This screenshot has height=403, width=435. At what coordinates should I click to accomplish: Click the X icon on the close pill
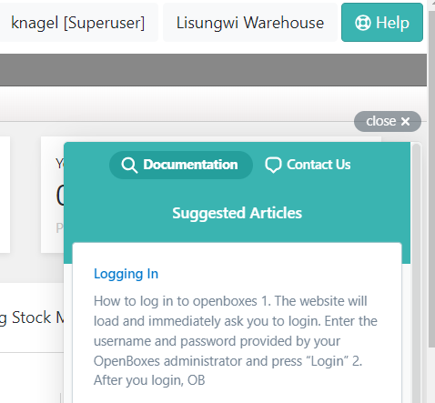(405, 122)
